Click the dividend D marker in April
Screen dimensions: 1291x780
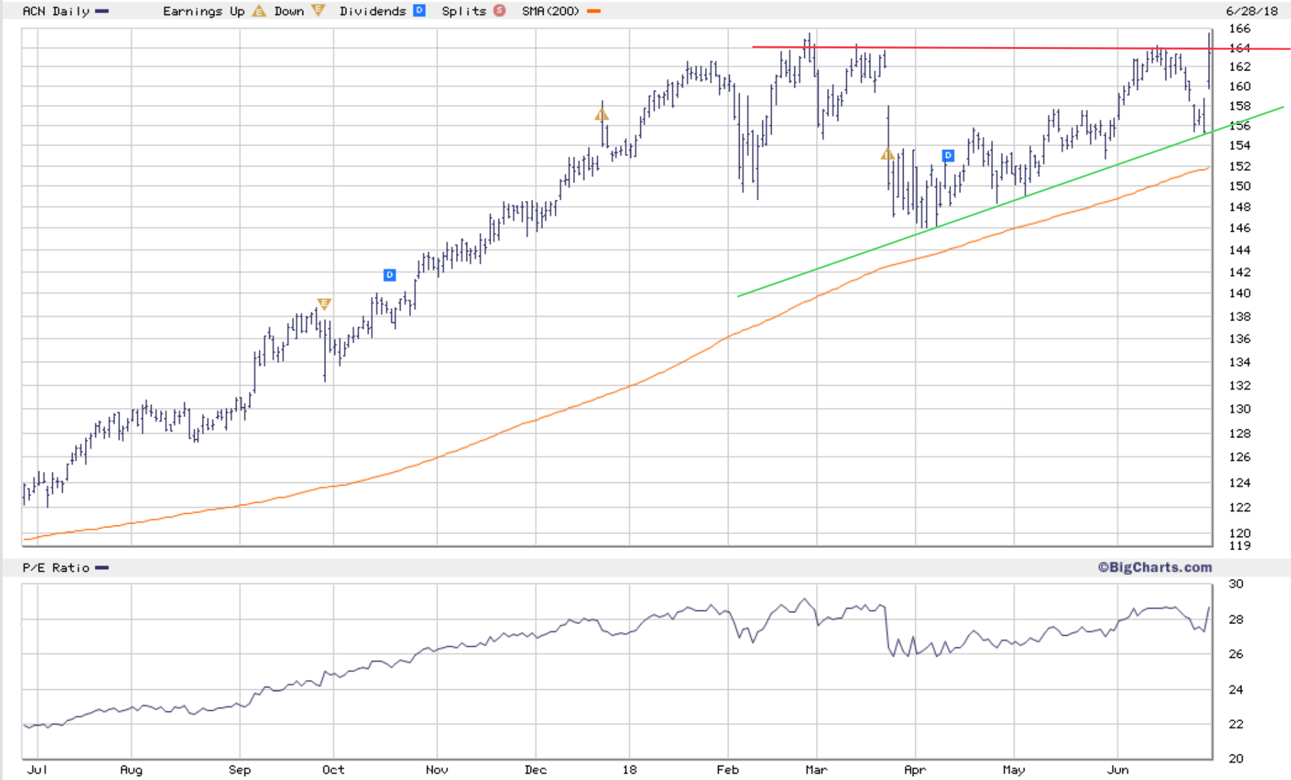(x=948, y=155)
